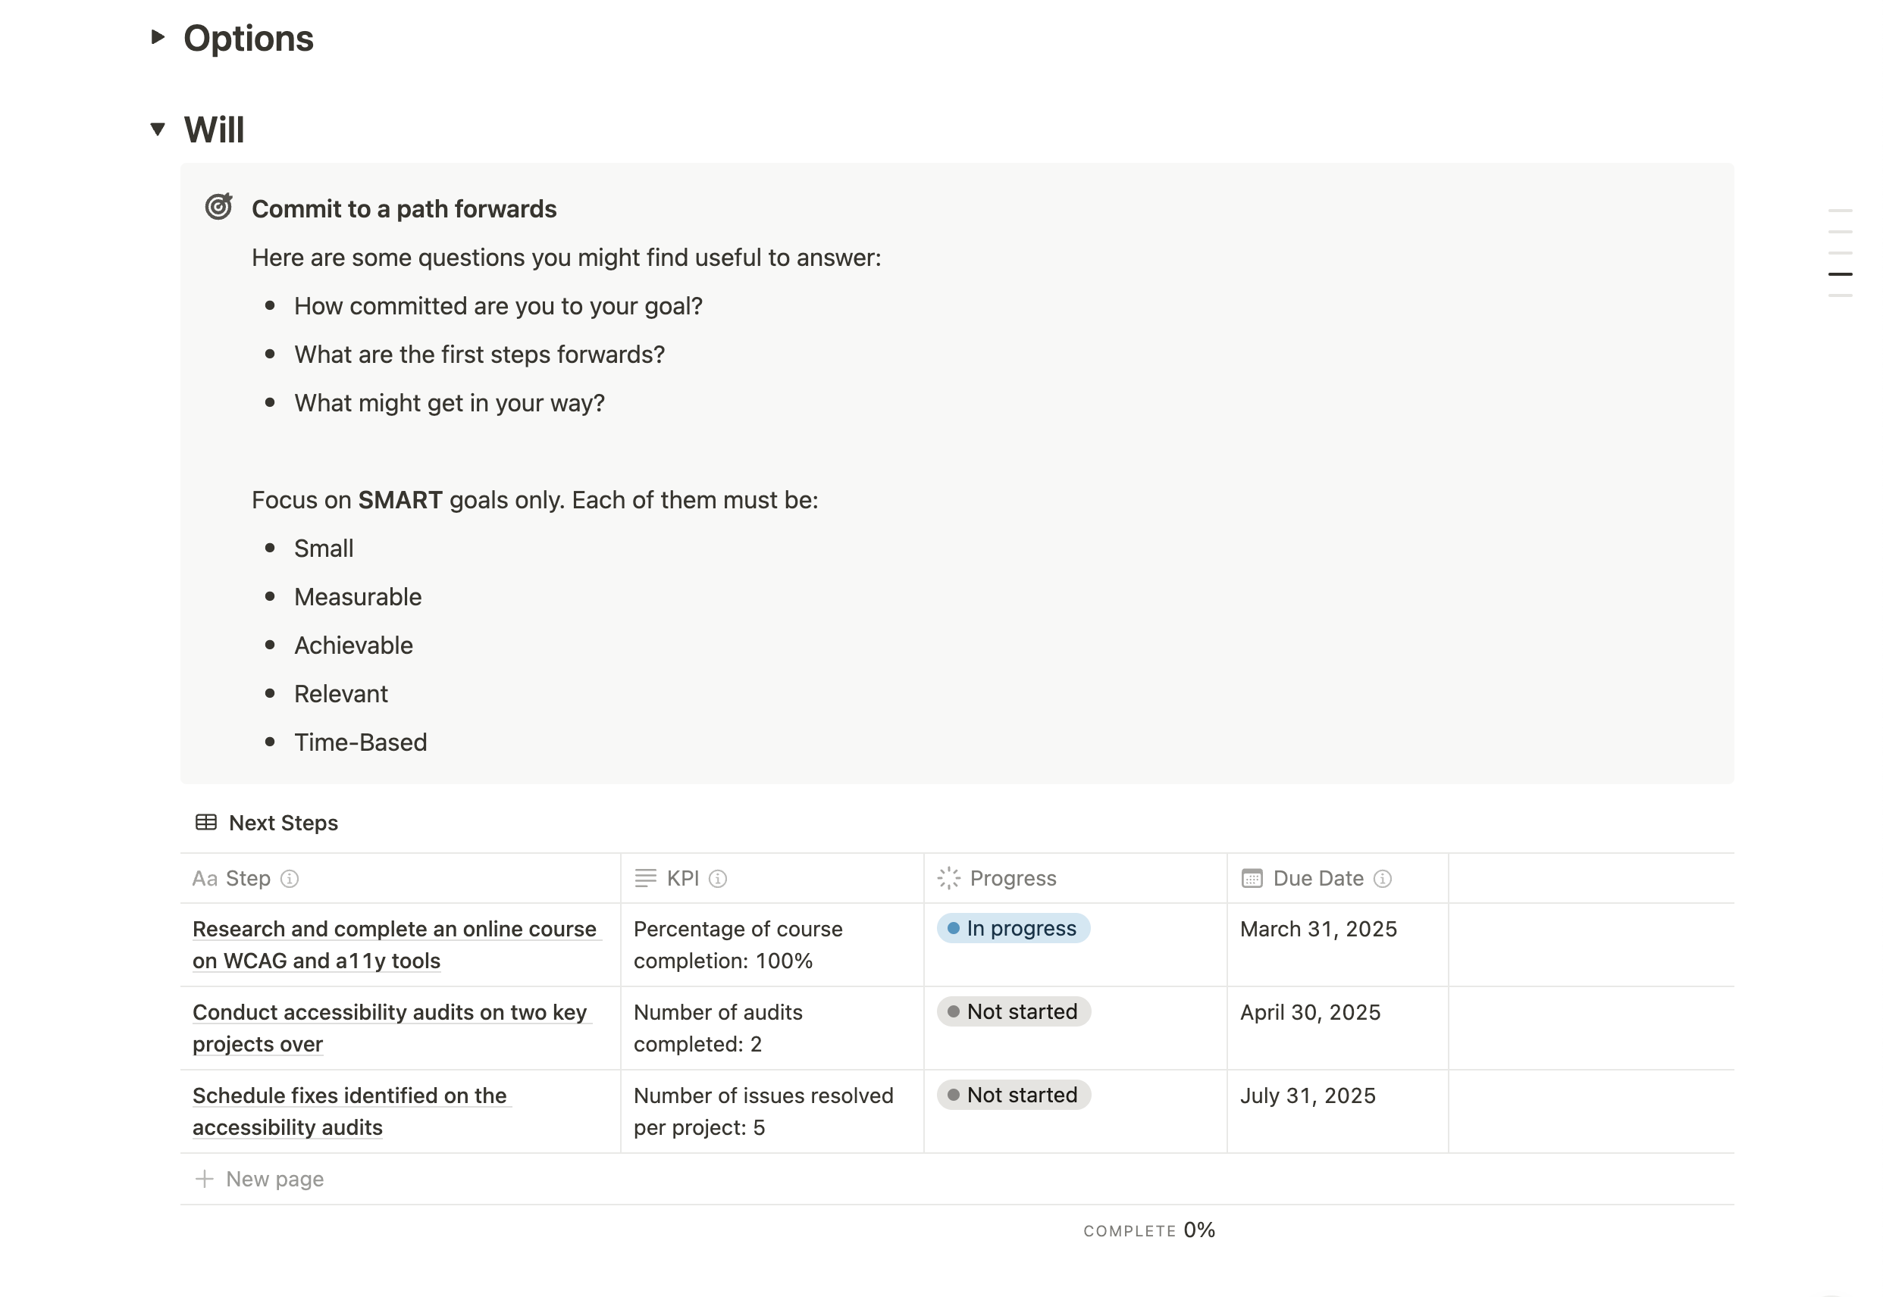Click the info icon beside Due Date
Screen dimensions: 1883x1297
pos(1382,879)
